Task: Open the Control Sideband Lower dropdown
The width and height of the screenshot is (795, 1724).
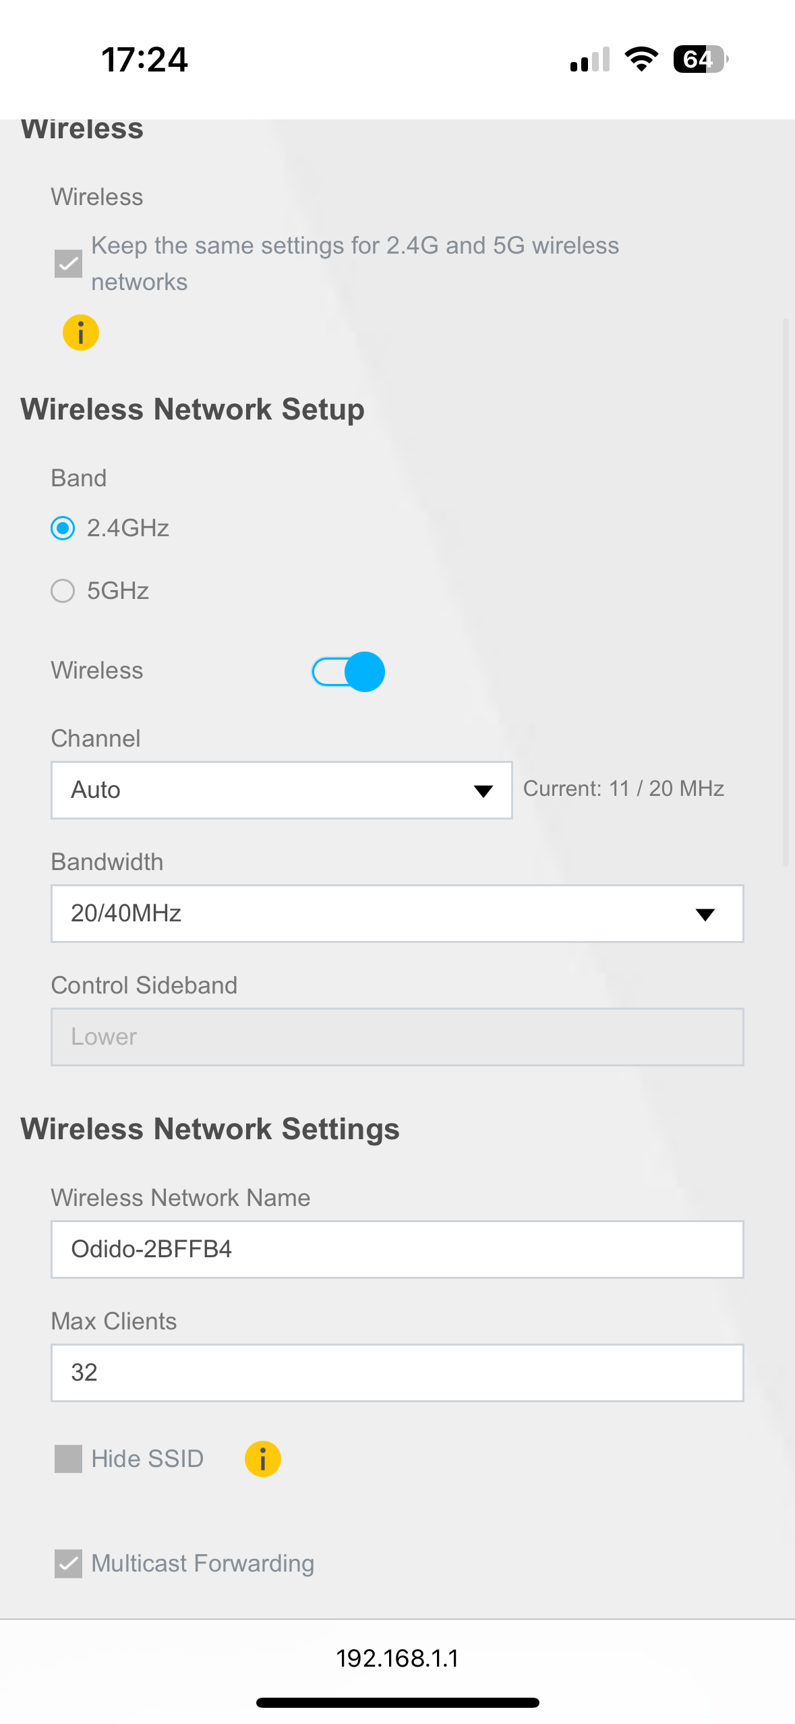Action: click(x=397, y=1037)
